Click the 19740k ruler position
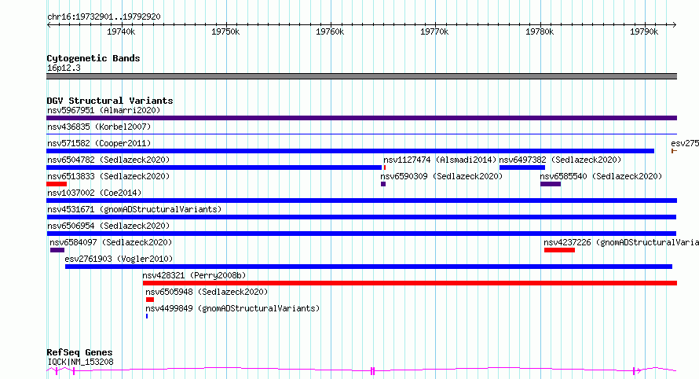Image resolution: width=699 pixels, height=379 pixels. [x=121, y=31]
